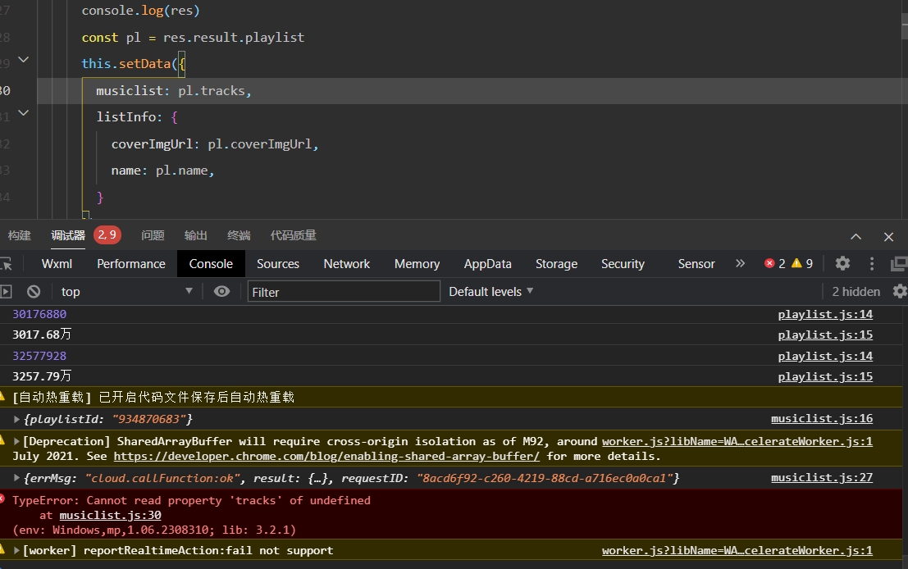Image resolution: width=908 pixels, height=569 pixels.
Task: Open the DevTools three-dot customize menu
Action: point(872,263)
